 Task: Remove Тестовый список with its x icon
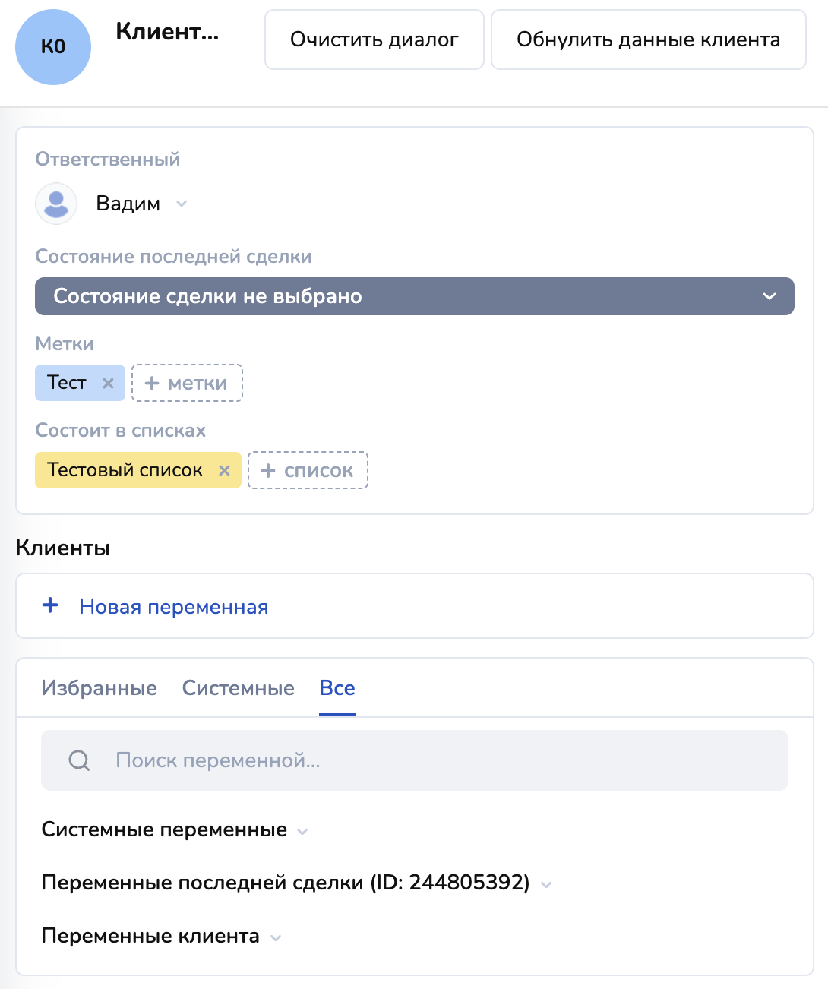224,471
